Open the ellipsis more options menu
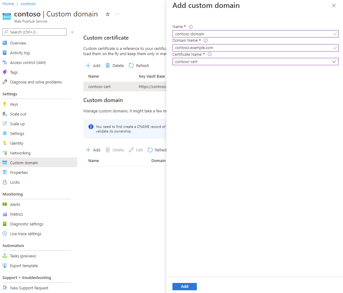 pyautogui.click(x=117, y=14)
